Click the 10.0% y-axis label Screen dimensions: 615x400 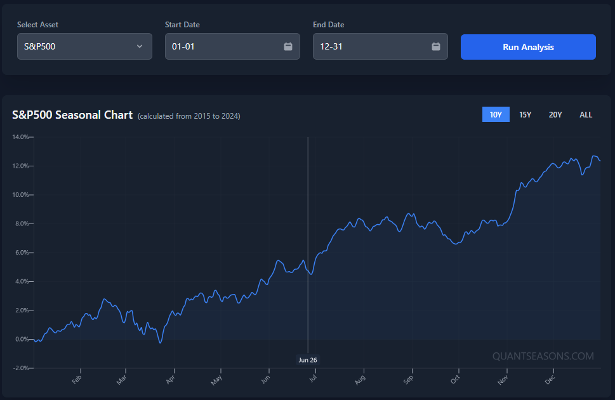[20, 195]
